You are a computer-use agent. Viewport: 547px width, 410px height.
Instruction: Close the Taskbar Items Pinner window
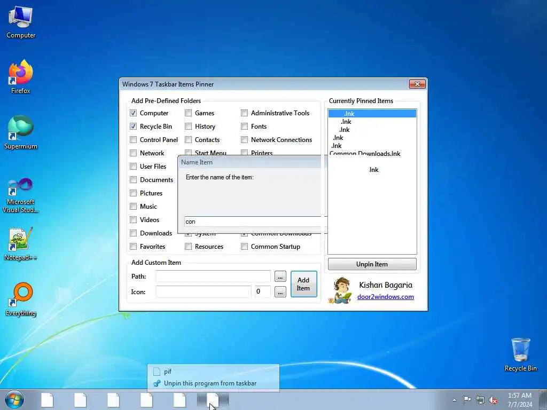coord(417,84)
